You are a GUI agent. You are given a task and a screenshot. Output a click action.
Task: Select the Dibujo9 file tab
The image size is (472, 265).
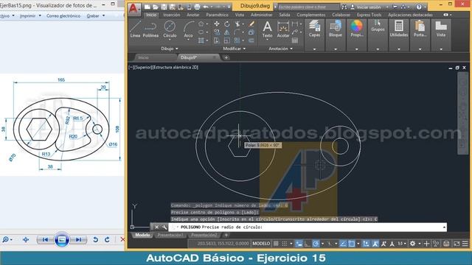click(x=198, y=57)
